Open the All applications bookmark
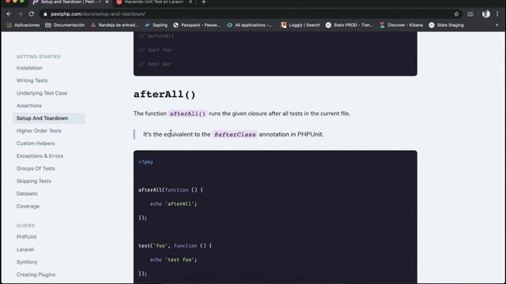The height and width of the screenshot is (284, 506). 250,25
